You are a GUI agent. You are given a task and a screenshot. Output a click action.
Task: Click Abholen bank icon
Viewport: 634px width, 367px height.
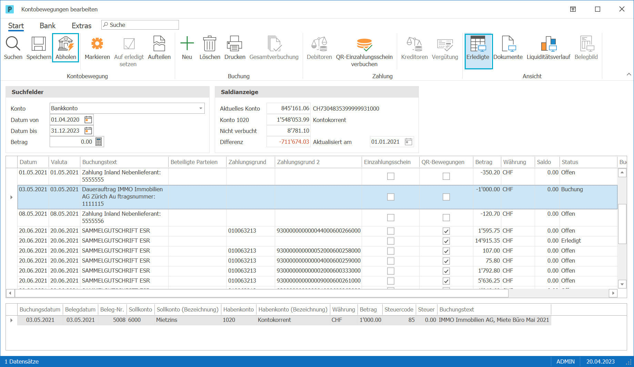click(x=66, y=44)
